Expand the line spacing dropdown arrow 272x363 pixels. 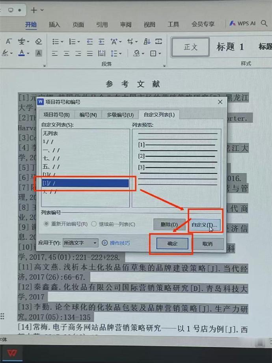[x=121, y=54]
